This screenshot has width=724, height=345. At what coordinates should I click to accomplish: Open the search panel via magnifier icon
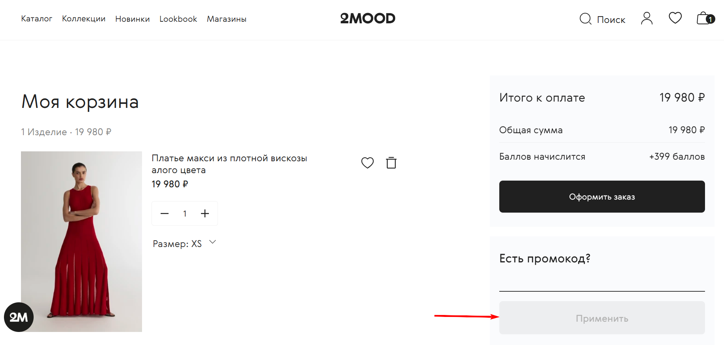tap(585, 19)
